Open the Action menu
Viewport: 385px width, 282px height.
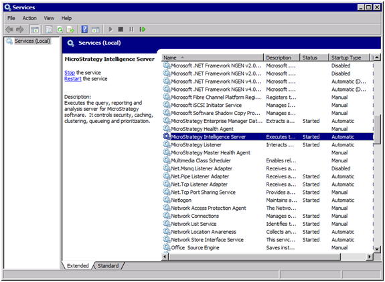[x=29, y=18]
